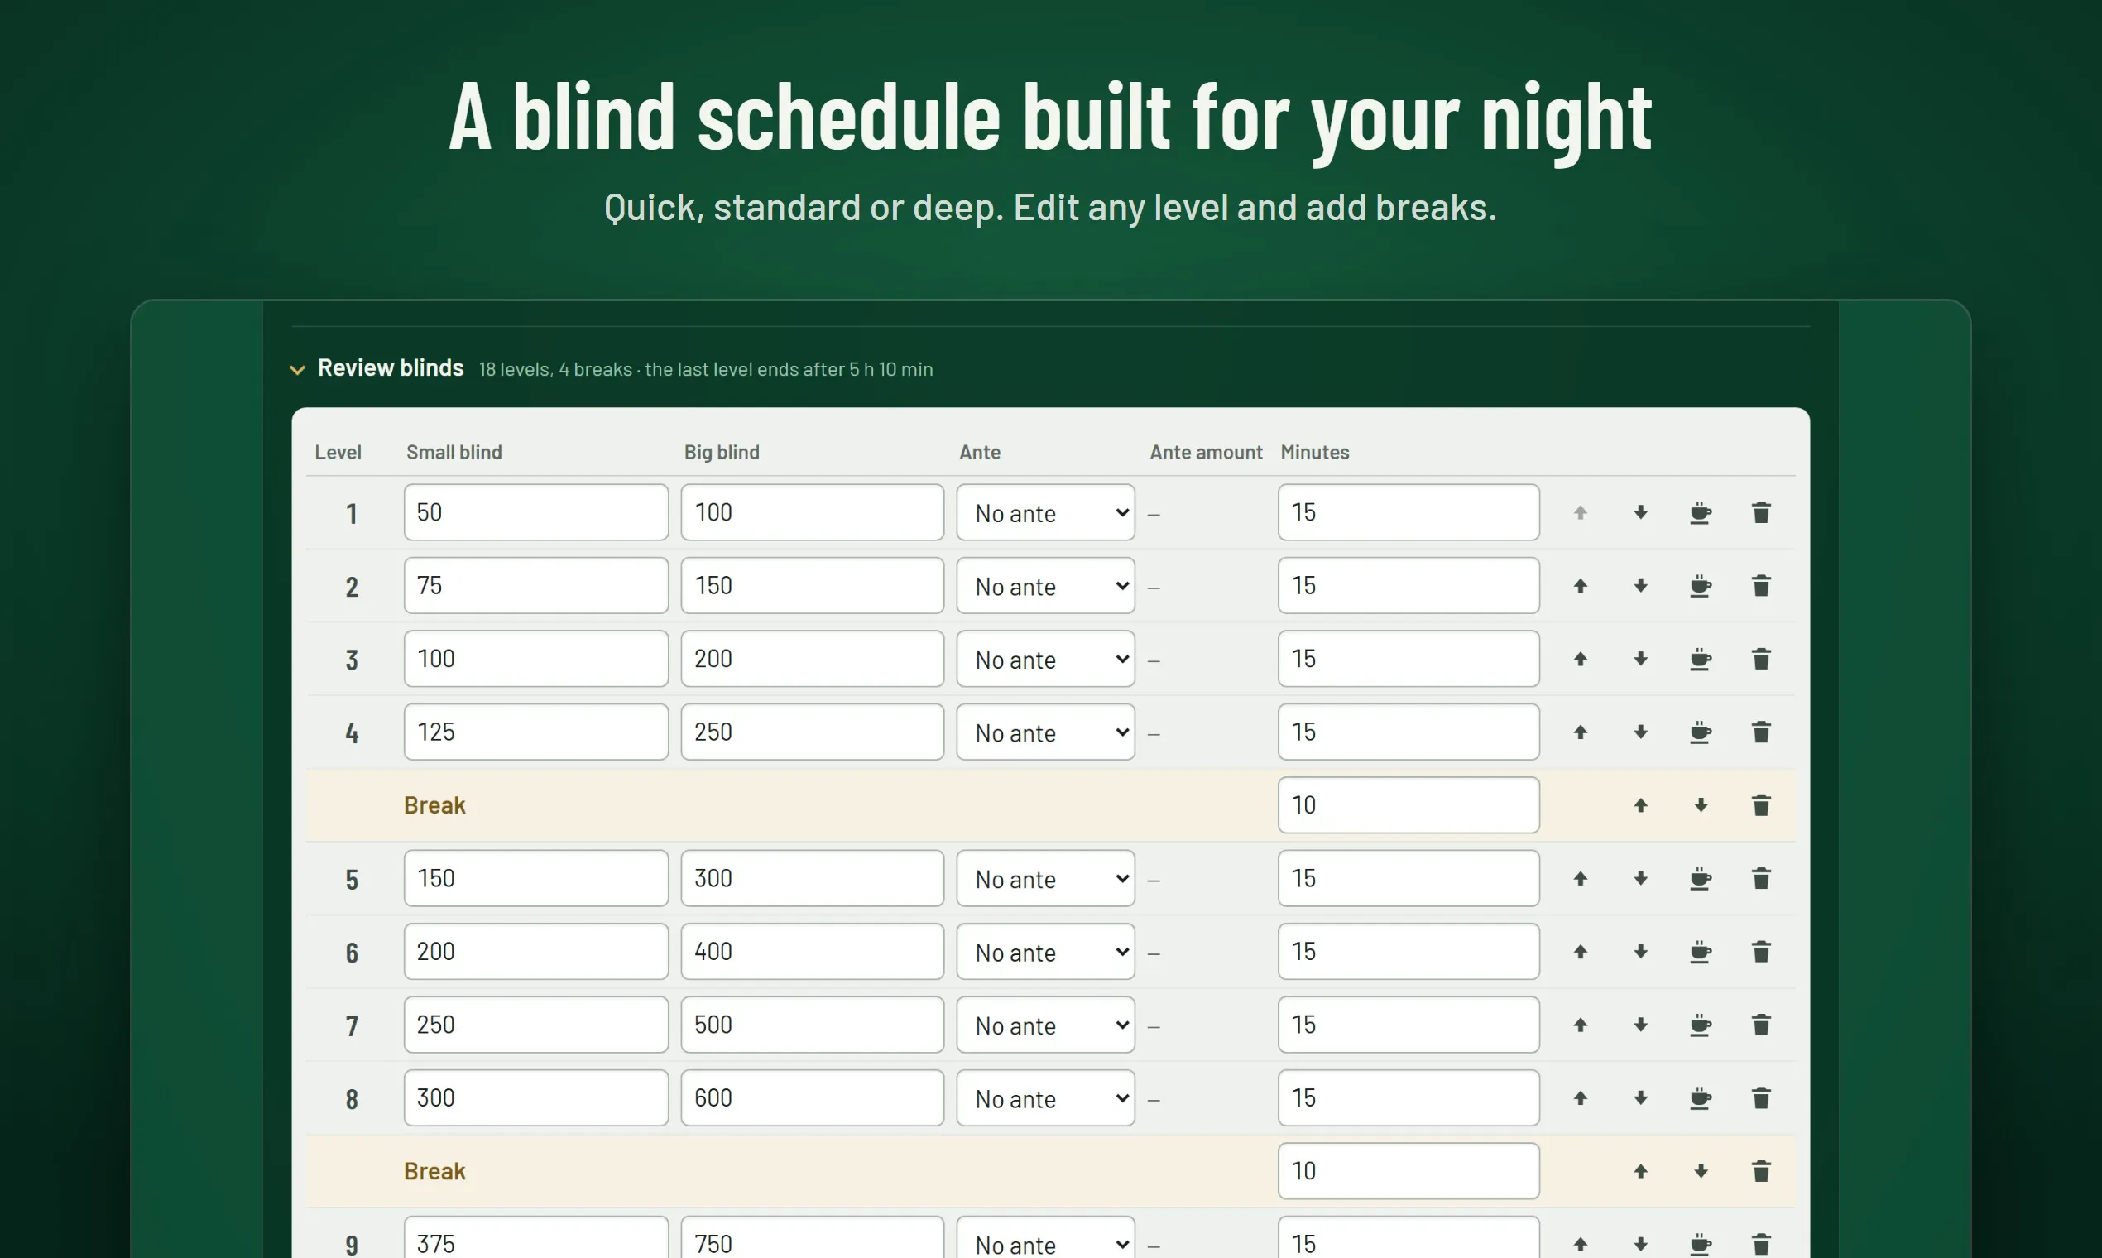This screenshot has height=1258, width=2102.
Task: Delete level 6 using trash icon
Action: tap(1760, 951)
